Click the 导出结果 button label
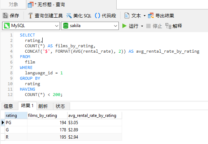The image size is (208, 144). click(x=165, y=16)
